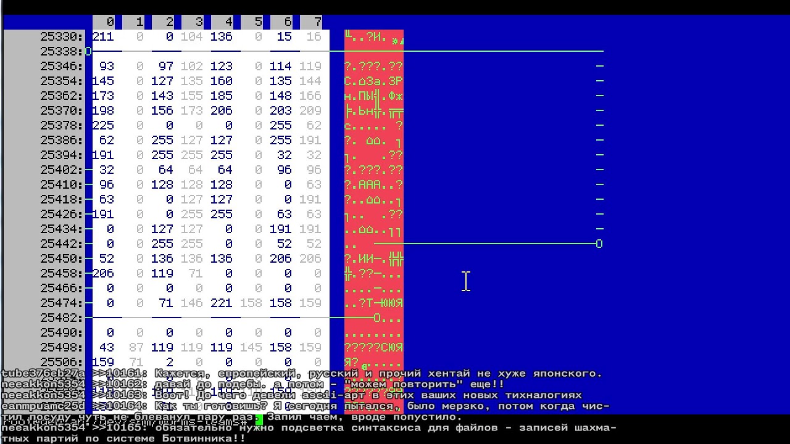The height and width of the screenshot is (444, 790).
Task: Select value 209 in row 25370
Action: (310, 111)
